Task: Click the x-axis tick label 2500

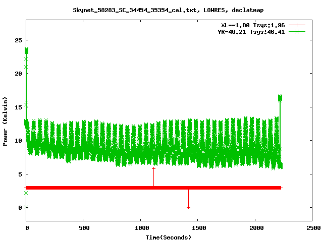Action: [x=313, y=228]
